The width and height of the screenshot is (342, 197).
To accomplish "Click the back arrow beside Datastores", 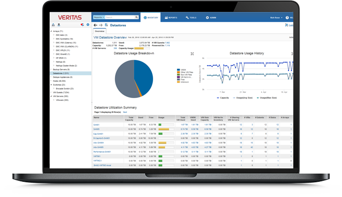I will click(x=95, y=25).
